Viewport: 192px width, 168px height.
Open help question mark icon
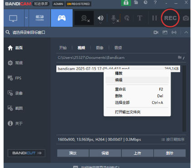point(155,2)
